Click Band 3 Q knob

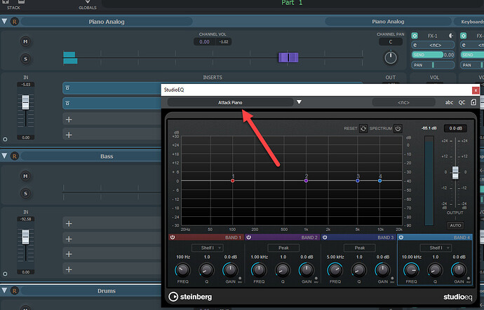[x=359, y=270]
